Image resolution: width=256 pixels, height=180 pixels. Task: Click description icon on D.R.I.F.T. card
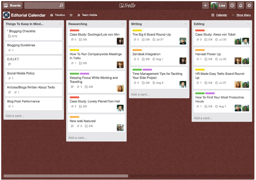pyautogui.click(x=9, y=64)
